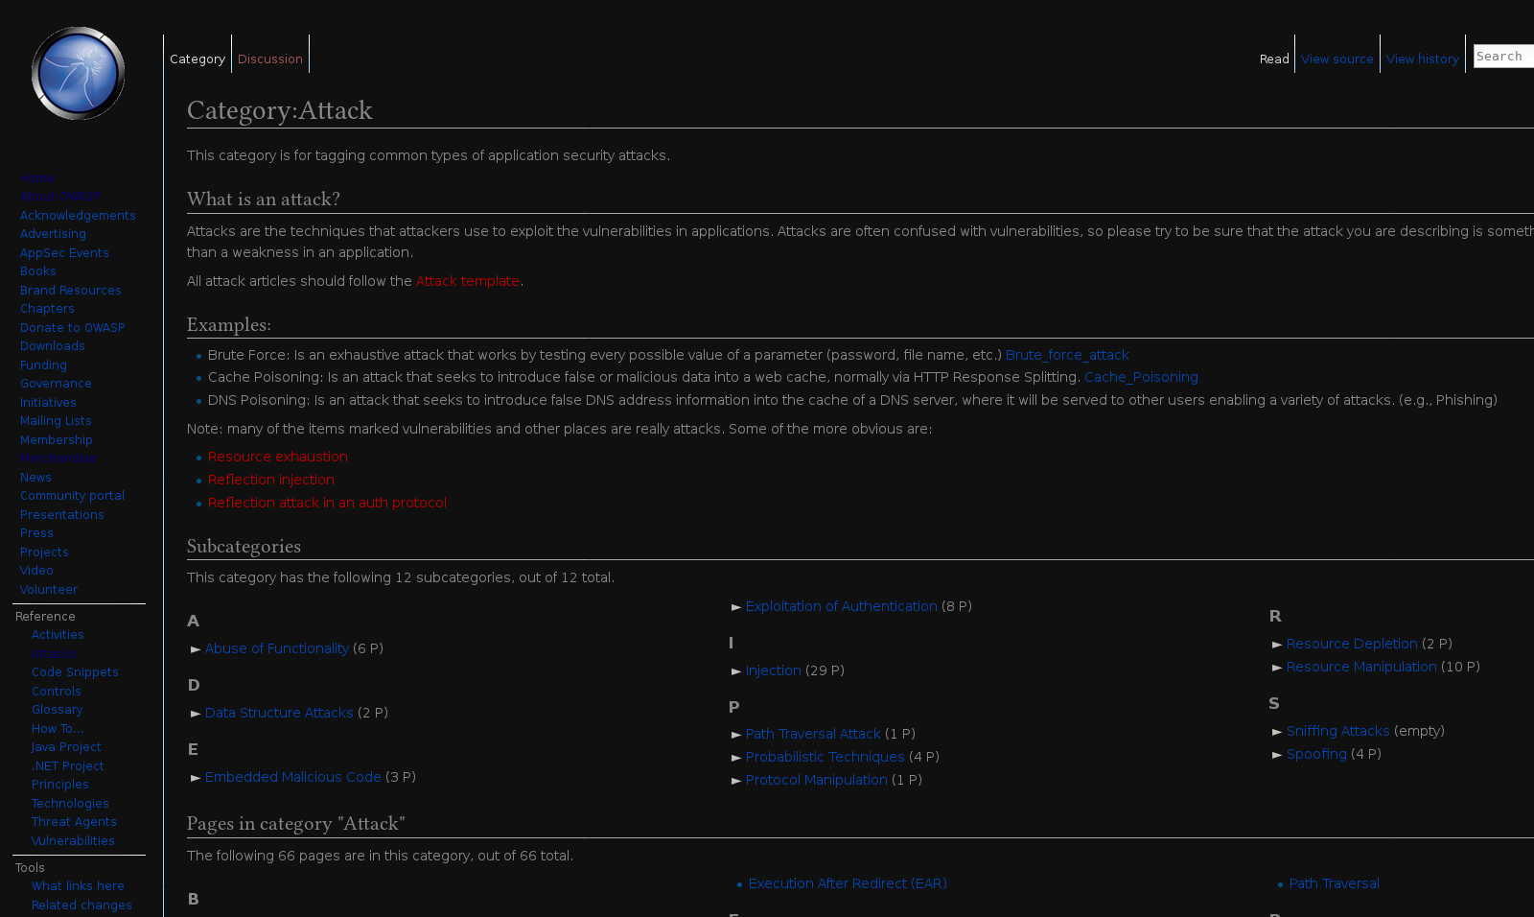Open What links here tool link
The width and height of the screenshot is (1534, 917).
(78, 886)
